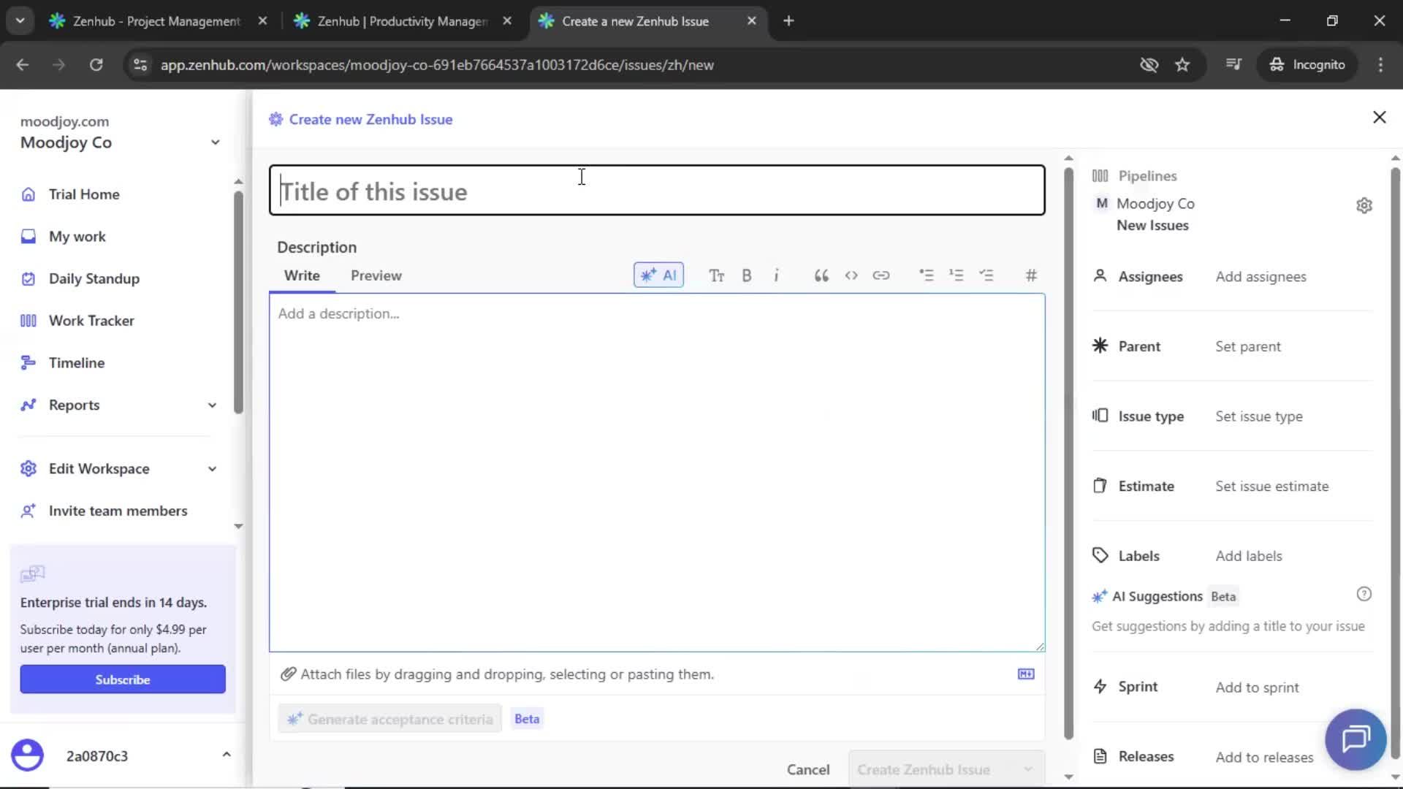The width and height of the screenshot is (1403, 789).
Task: Insert a code block in the description
Action: pyautogui.click(x=851, y=275)
